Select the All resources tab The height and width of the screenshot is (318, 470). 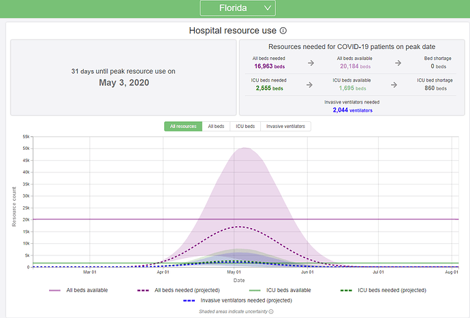click(183, 126)
